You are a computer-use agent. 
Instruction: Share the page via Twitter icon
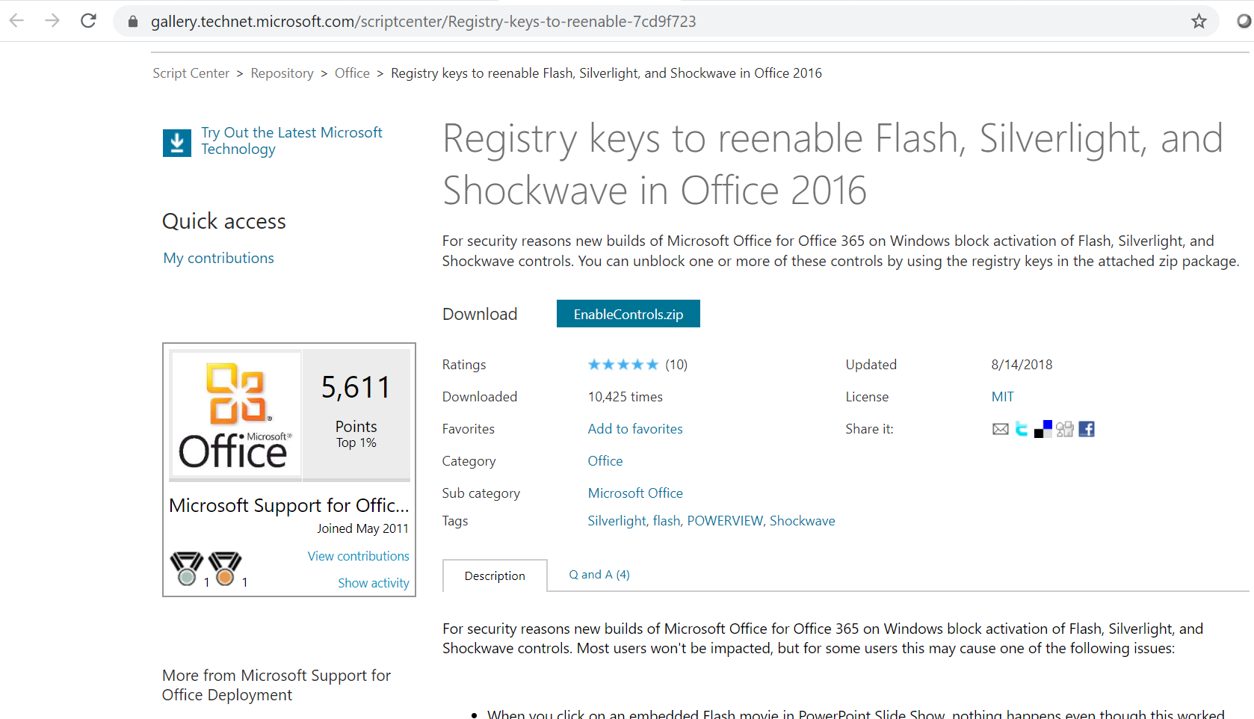tap(1022, 429)
